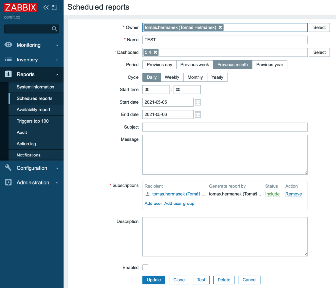This screenshot has width=336, height=288.
Task: Set cycle to Monthly
Action: 195,77
